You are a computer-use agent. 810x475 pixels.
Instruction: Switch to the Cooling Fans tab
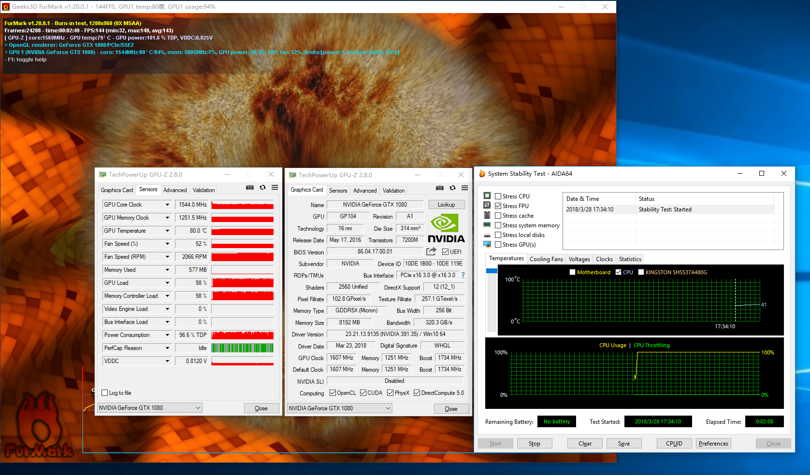(546, 259)
